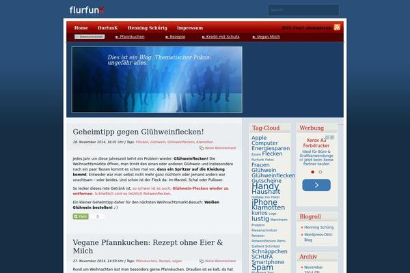This screenshot has height=273, width=410.
Task: Open the flurfunK navigation item
Action: pos(108,28)
